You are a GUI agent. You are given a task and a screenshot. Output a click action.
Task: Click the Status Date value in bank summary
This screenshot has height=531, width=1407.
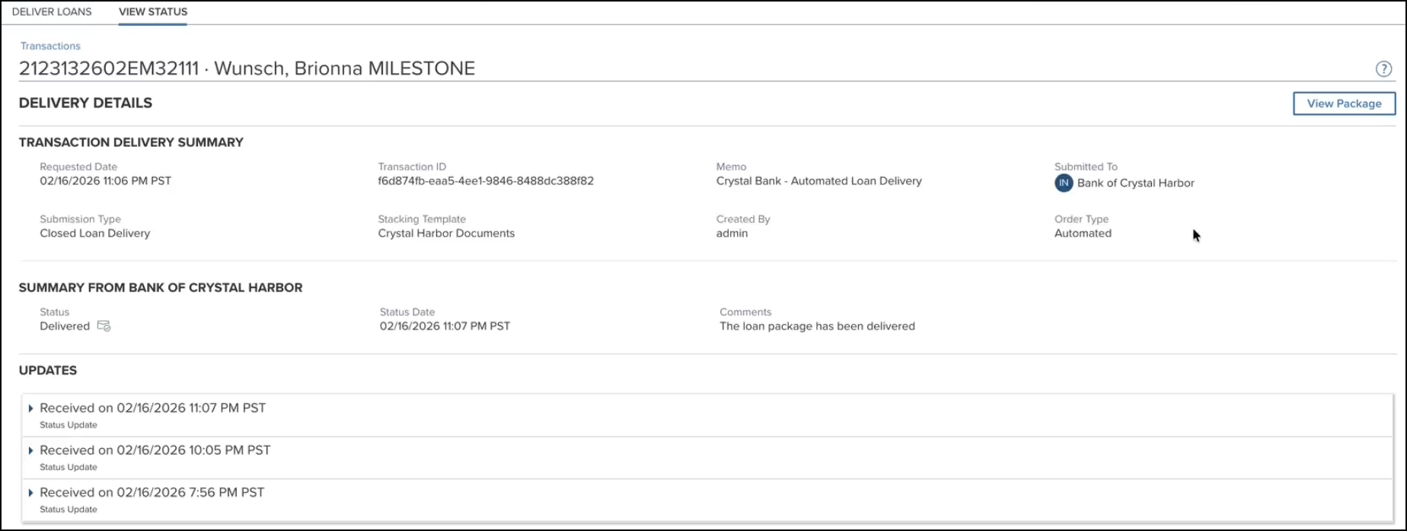[x=445, y=326]
